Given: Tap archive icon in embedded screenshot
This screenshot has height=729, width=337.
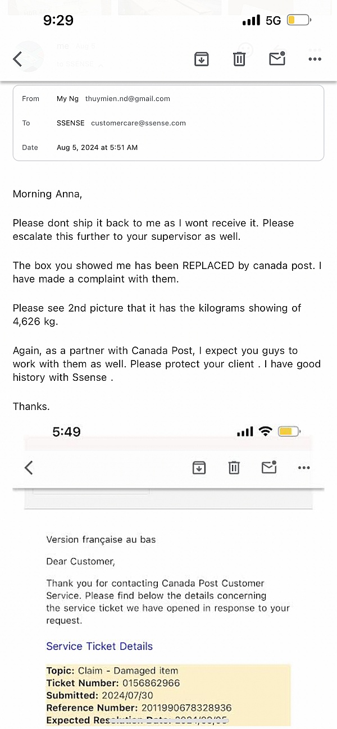Looking at the screenshot, I should [x=199, y=467].
